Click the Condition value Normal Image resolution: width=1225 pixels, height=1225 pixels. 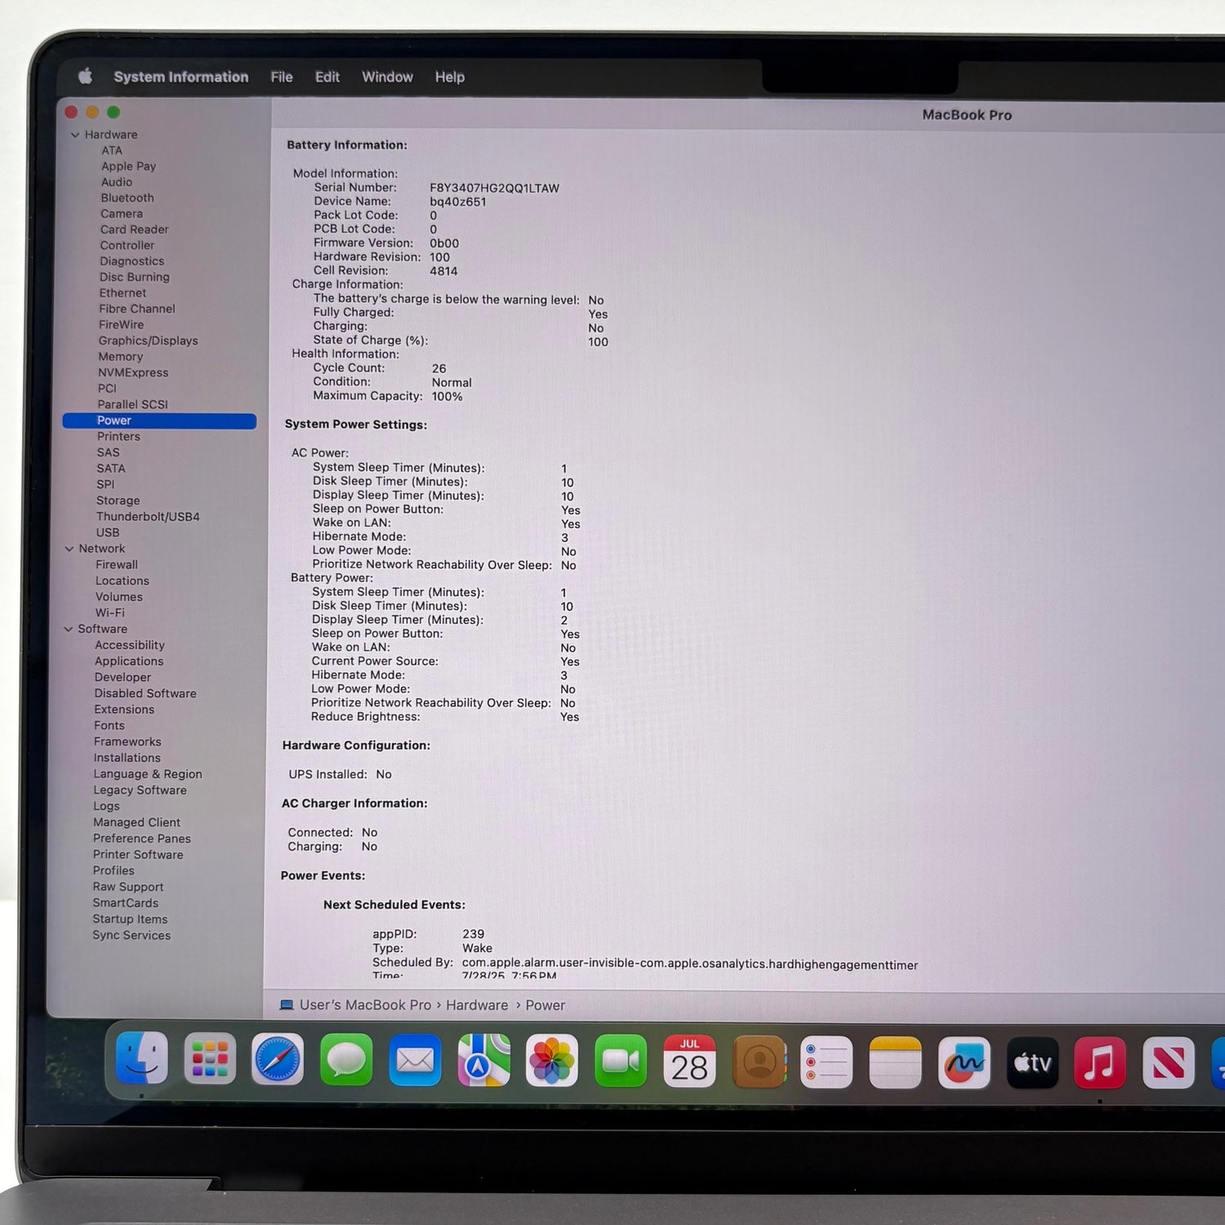coord(452,382)
